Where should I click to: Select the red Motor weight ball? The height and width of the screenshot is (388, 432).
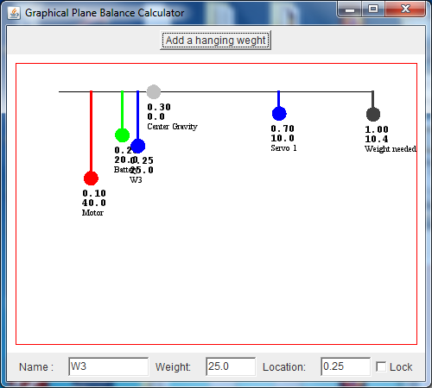[91, 178]
